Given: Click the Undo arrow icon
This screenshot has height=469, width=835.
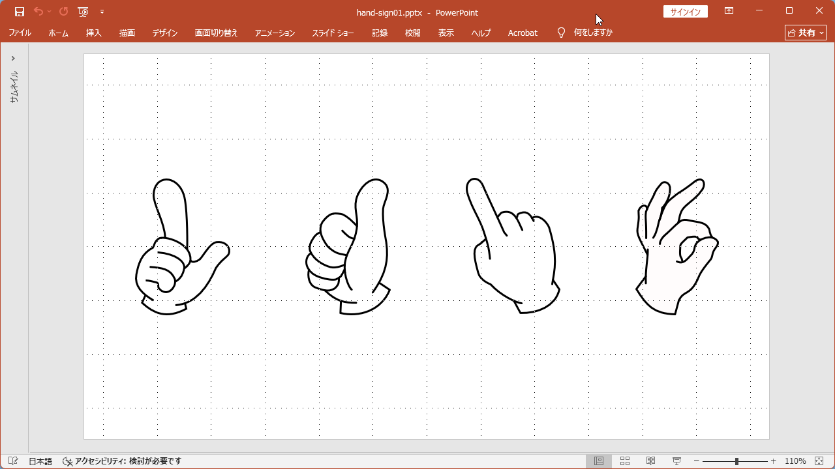Looking at the screenshot, I should pyautogui.click(x=38, y=12).
